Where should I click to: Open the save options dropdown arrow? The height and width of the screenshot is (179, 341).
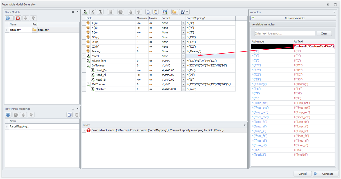[x=188, y=12]
